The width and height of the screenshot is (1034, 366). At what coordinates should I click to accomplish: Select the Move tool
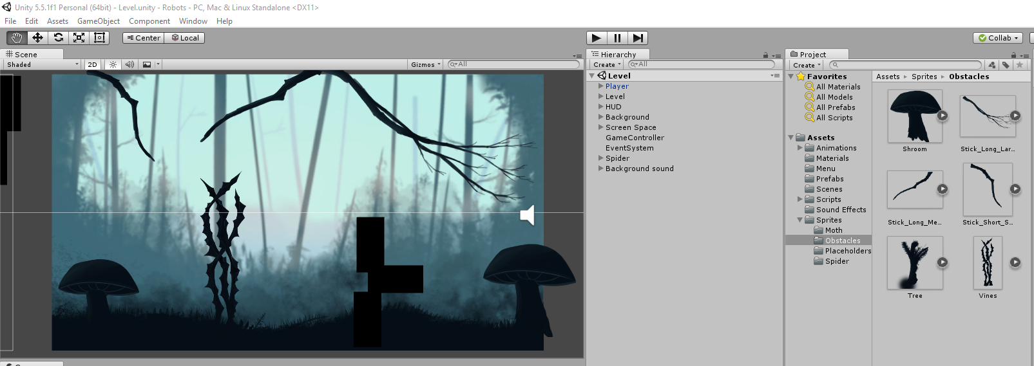coord(37,38)
